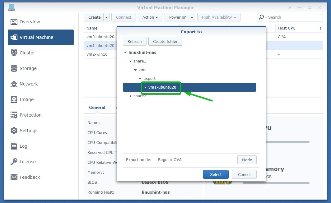This screenshot has width=331, height=203.
Task: Select the linuxhint-nas root name
Action: pos(142,52)
